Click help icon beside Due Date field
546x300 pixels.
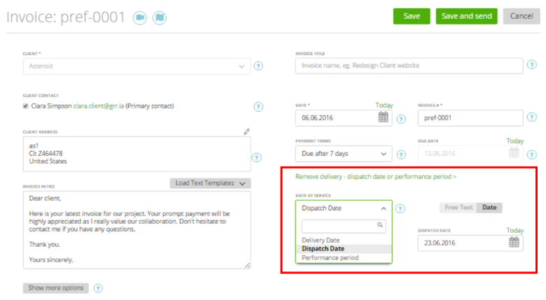532,155
